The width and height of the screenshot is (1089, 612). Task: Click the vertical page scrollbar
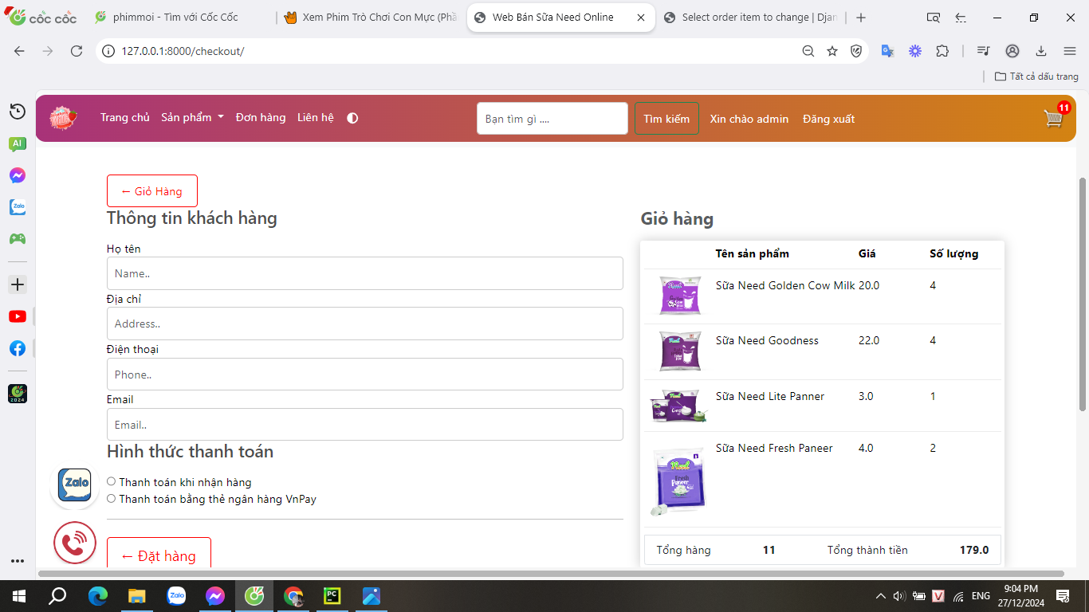(1083, 293)
